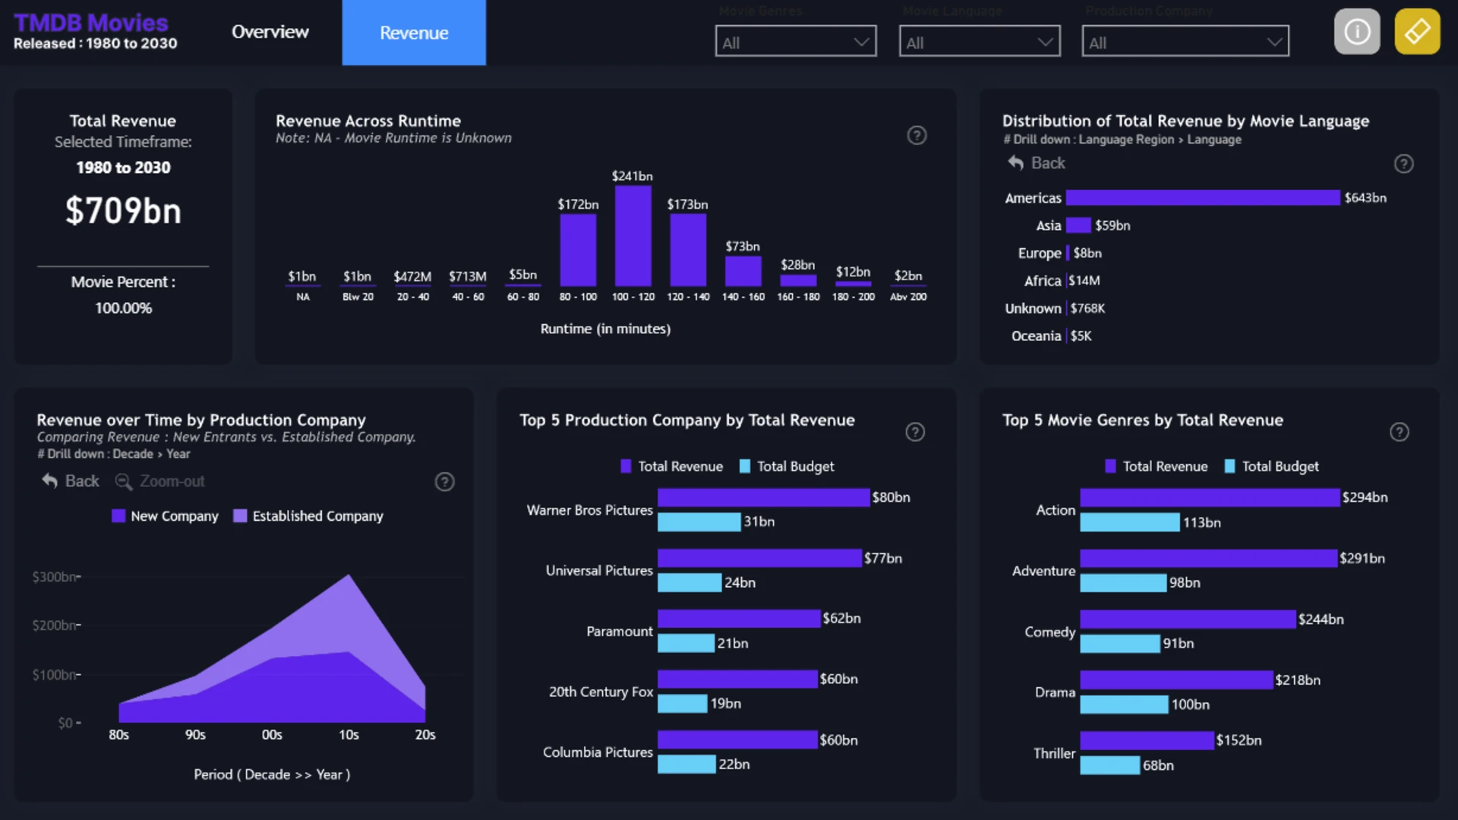Viewport: 1458px width, 820px height.
Task: Select the 140 - 160 runtime bar
Action: pos(743,271)
